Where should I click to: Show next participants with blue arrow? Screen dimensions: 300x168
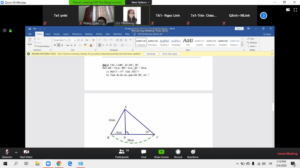click(263, 15)
